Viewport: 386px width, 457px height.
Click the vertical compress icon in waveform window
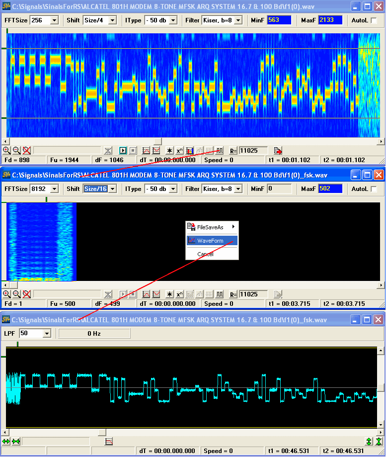tap(379, 442)
